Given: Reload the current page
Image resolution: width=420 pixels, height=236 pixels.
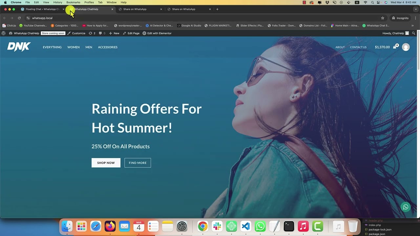Looking at the screenshot, I should coord(19,18).
